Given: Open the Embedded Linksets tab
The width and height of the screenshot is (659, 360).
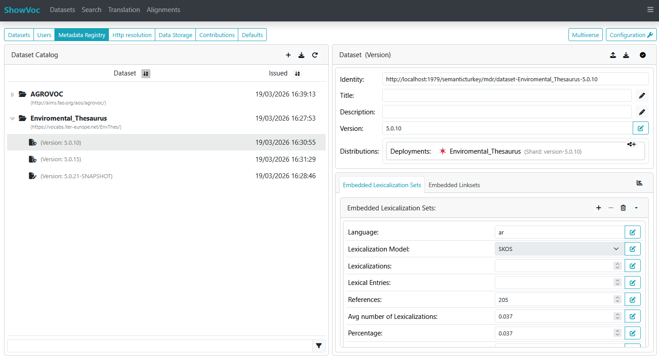Looking at the screenshot, I should point(454,185).
